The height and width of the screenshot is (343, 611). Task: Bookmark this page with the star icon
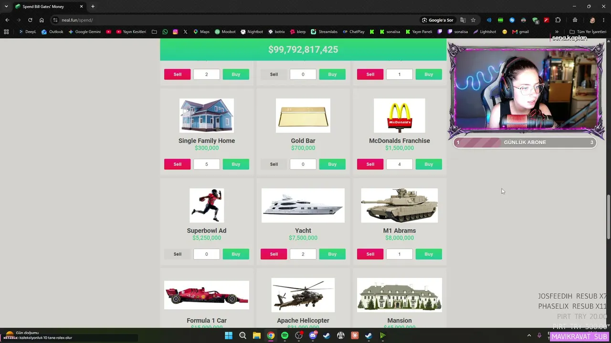473,20
